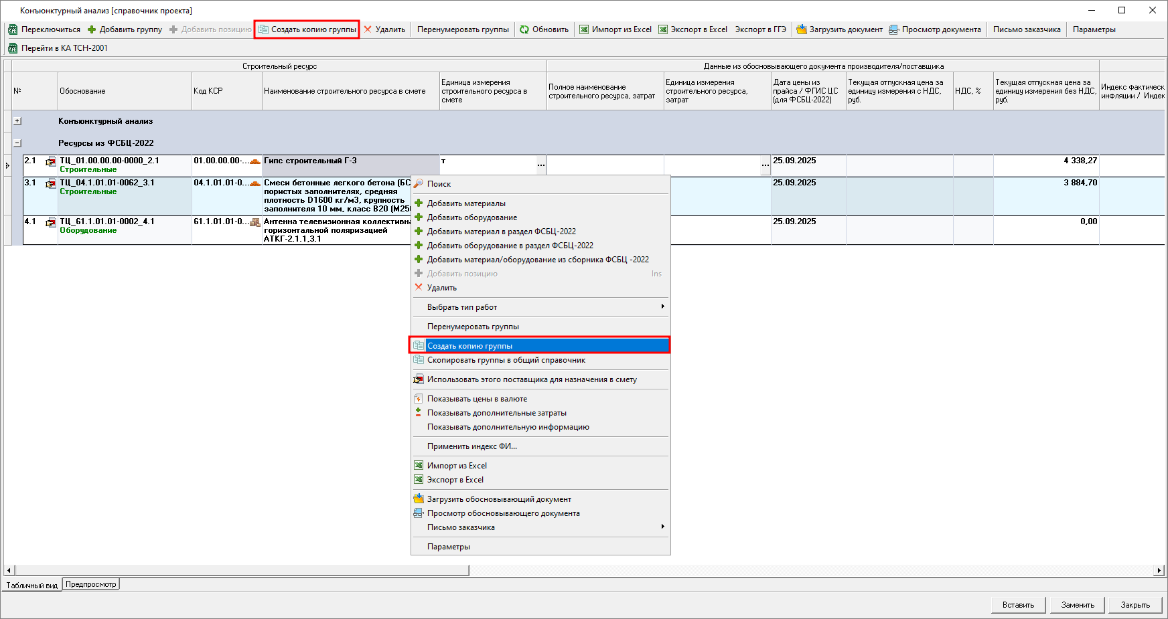Click the orange material icon in row 3.1 Код КСР
The image size is (1168, 619).
255,183
